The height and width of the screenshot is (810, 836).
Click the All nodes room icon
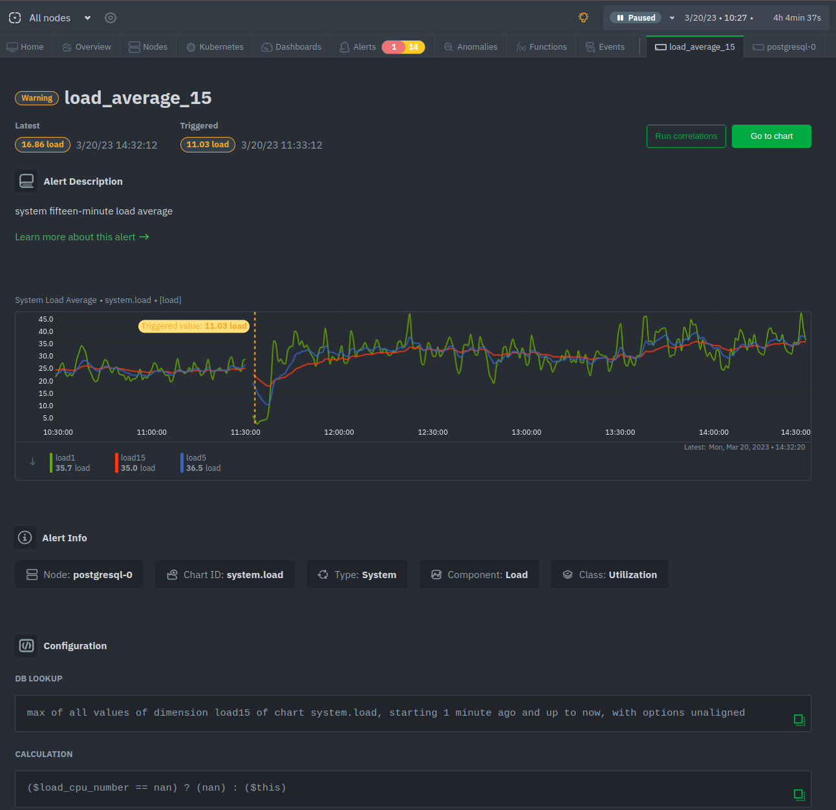tap(15, 18)
